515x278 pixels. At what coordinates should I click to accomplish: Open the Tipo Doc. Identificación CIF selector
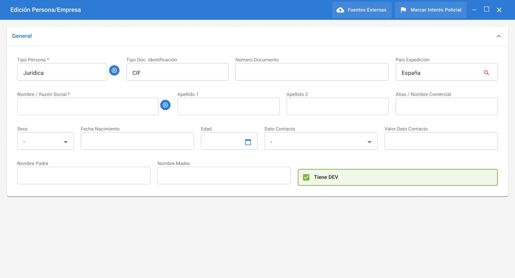(x=178, y=72)
